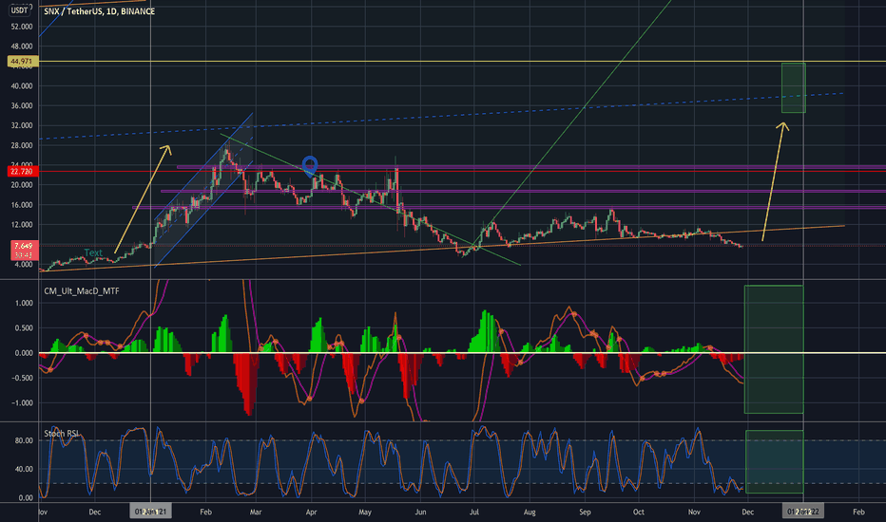Click the Jun label on time axis
The image size is (886, 522).
click(420, 512)
